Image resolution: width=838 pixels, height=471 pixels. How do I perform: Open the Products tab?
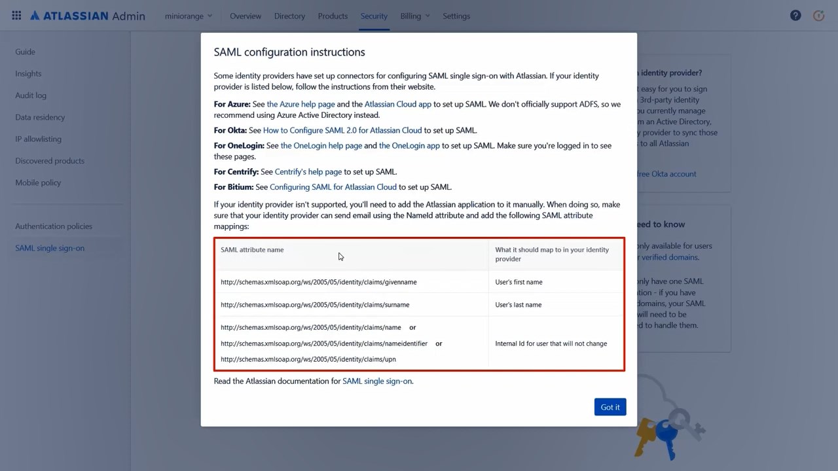[x=333, y=16]
